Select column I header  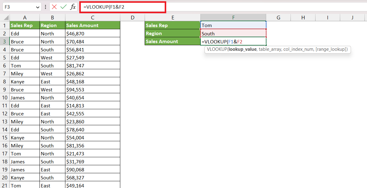(328, 18)
